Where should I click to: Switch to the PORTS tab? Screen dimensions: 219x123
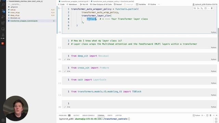(x=110, y=115)
